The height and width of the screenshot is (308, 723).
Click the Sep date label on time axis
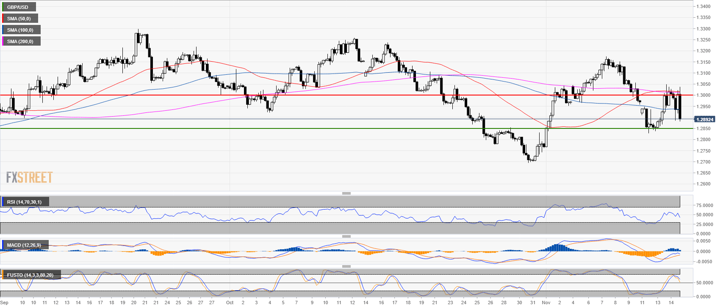[x=4, y=303]
